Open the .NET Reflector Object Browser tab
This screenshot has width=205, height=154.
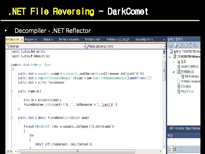point(184,128)
